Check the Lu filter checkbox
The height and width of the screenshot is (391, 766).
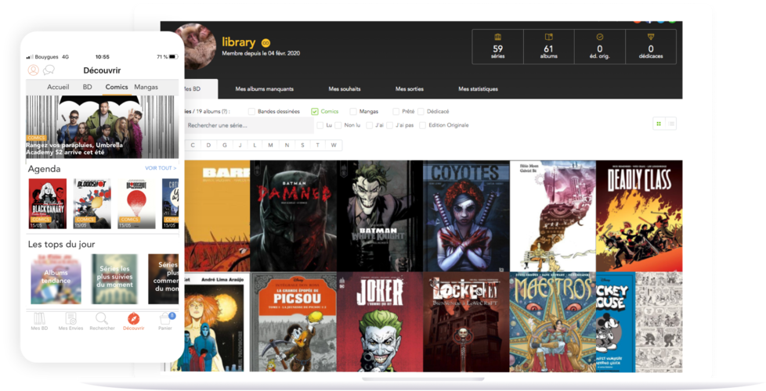(320, 125)
